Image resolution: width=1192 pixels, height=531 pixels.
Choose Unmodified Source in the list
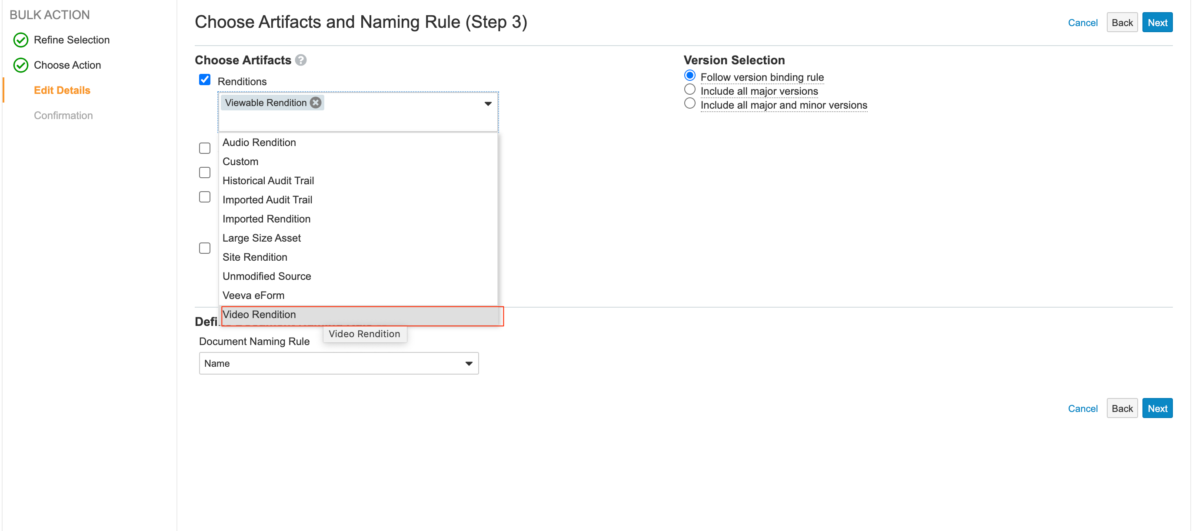266,276
